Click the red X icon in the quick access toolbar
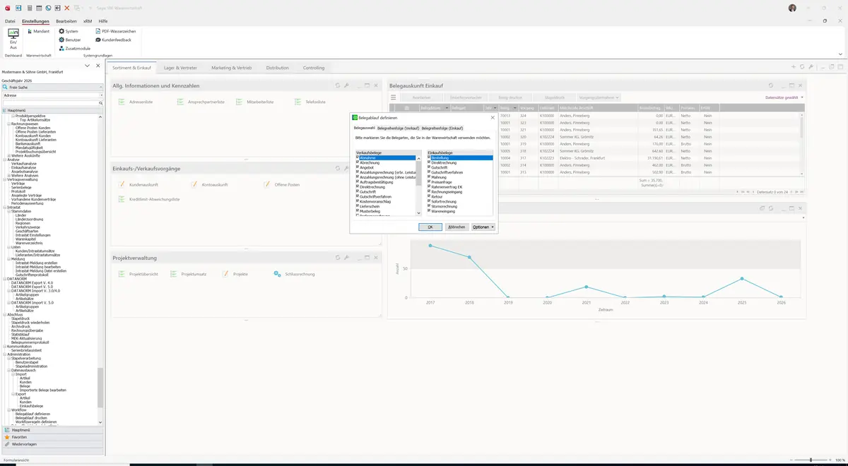 click(66, 8)
